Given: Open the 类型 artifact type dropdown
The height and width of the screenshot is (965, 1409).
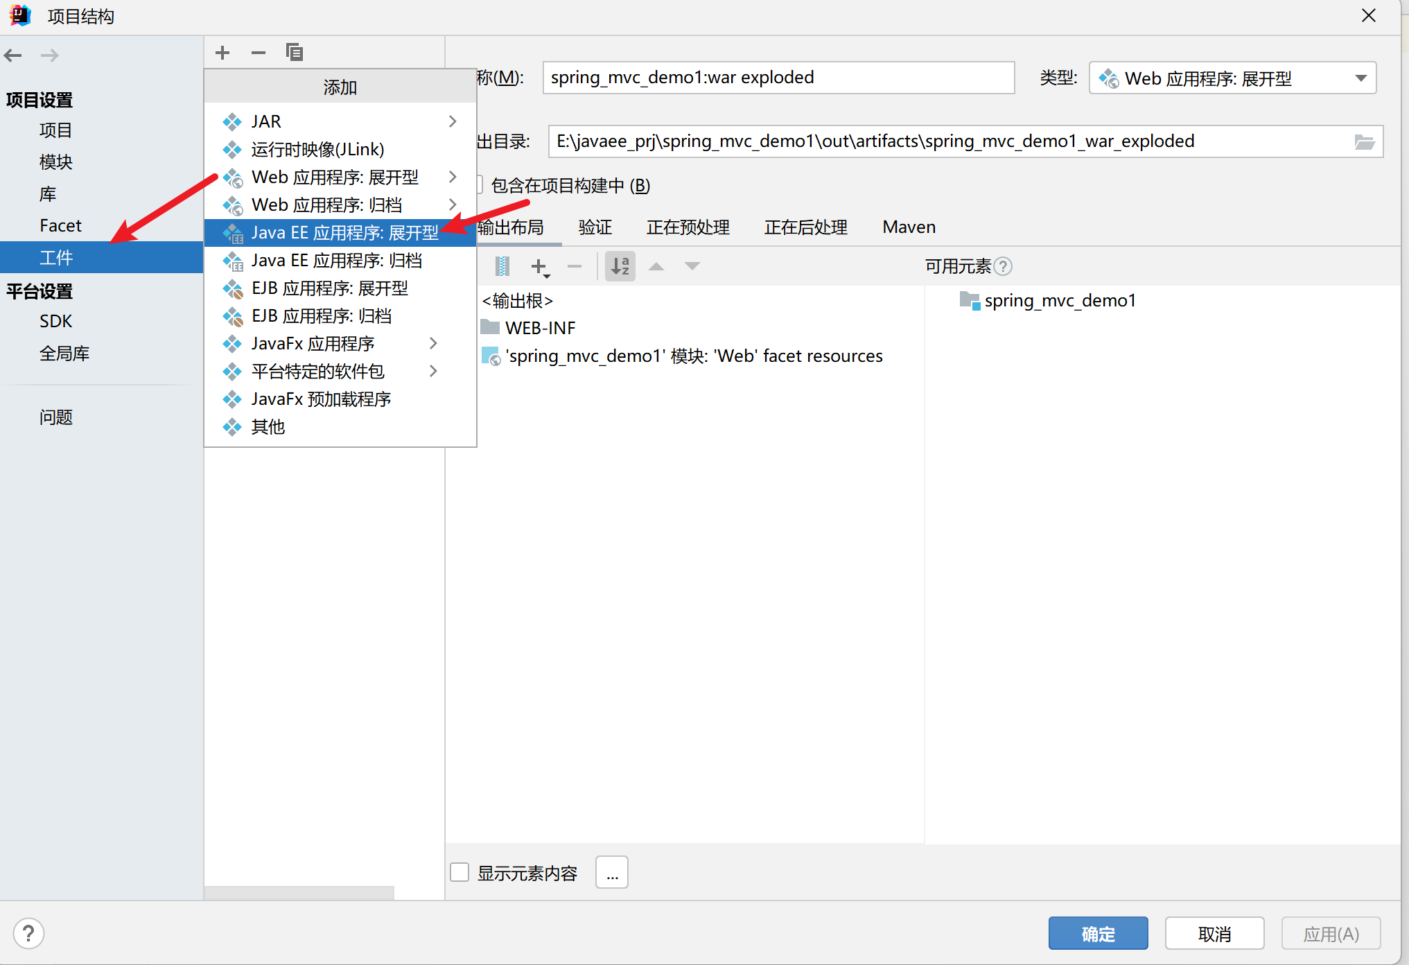Looking at the screenshot, I should click(1232, 78).
